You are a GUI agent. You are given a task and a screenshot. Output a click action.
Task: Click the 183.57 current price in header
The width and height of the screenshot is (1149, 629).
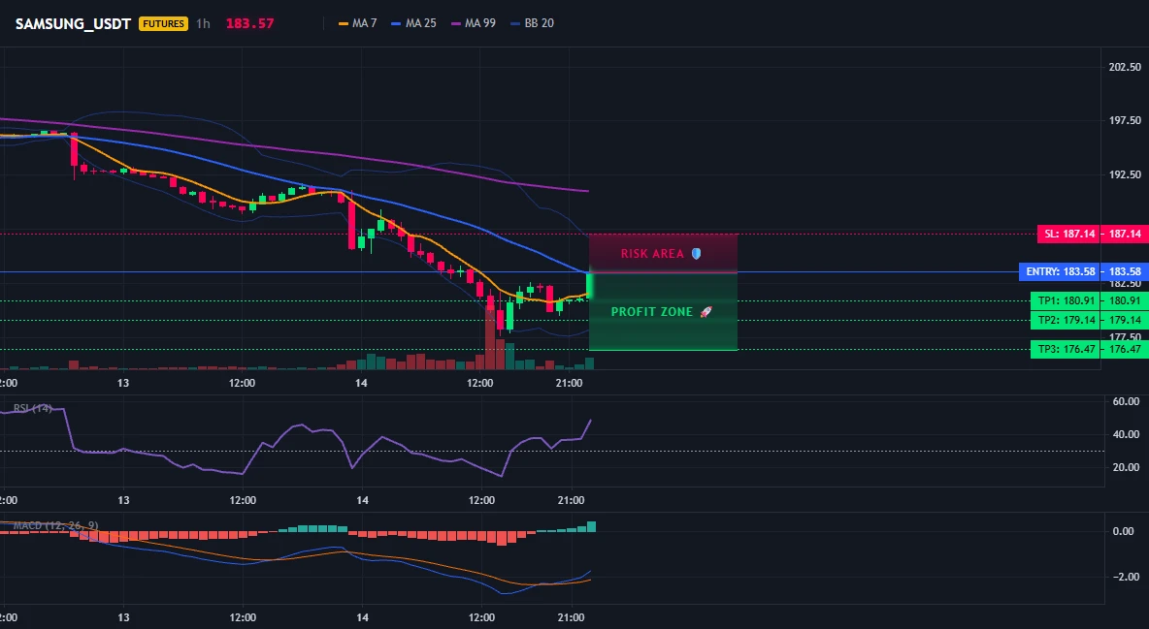pyautogui.click(x=249, y=23)
